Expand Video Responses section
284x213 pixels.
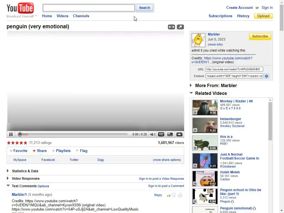[x=7, y=178]
